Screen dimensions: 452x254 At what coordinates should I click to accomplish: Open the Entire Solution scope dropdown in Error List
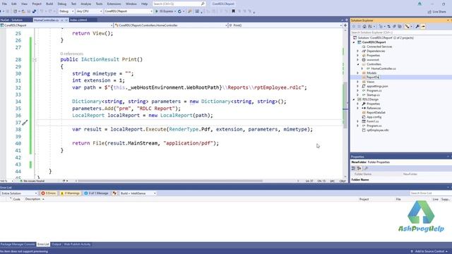[x=19, y=193]
